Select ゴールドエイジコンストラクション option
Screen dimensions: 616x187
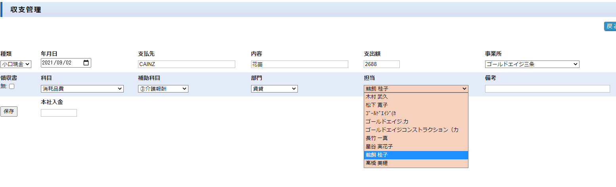412,130
